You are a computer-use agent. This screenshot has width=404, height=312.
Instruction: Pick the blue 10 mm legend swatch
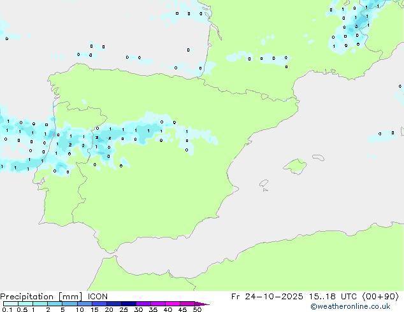point(85,304)
